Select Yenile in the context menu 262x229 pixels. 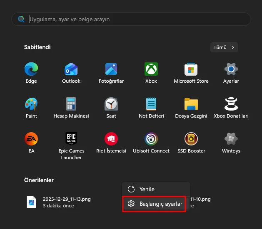click(147, 189)
